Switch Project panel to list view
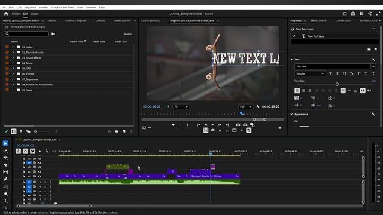Screen dimensions: 383x215 click(x=14, y=131)
